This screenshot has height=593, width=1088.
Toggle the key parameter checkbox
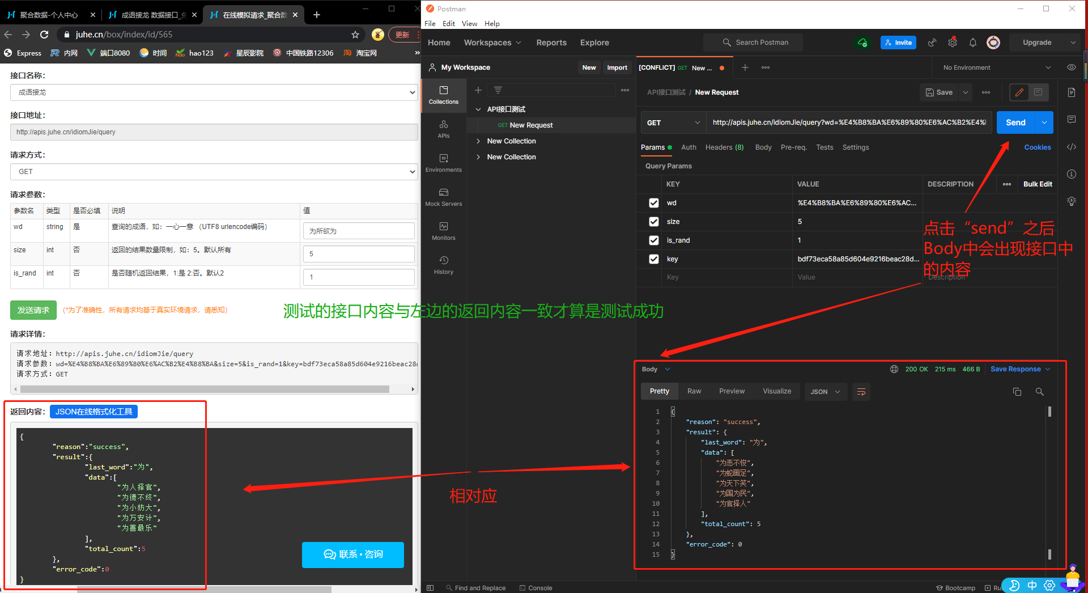tap(654, 259)
